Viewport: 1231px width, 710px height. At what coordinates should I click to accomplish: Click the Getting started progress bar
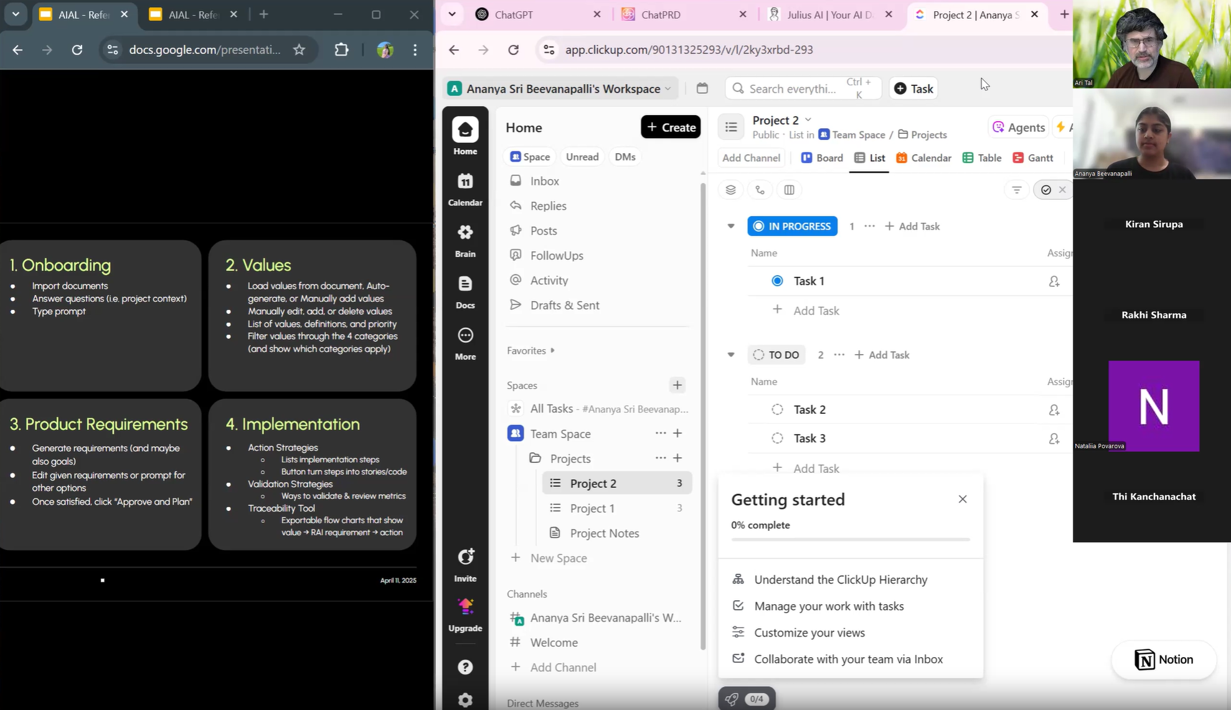tap(850, 540)
